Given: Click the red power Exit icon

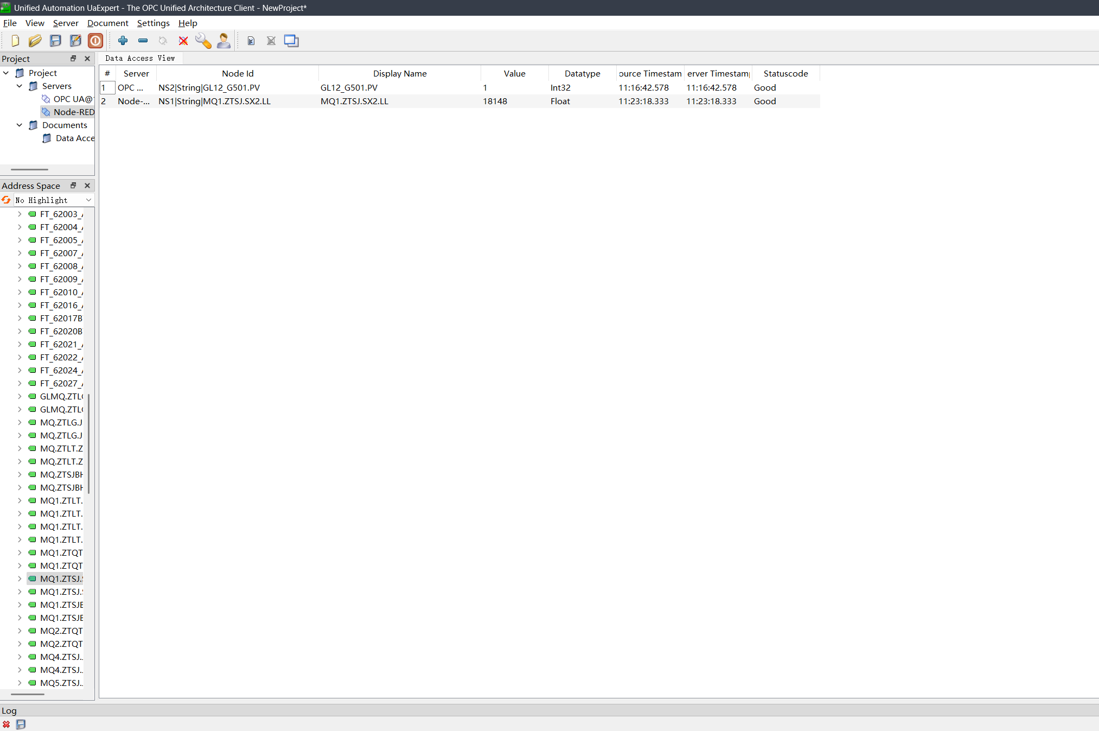Looking at the screenshot, I should [95, 41].
